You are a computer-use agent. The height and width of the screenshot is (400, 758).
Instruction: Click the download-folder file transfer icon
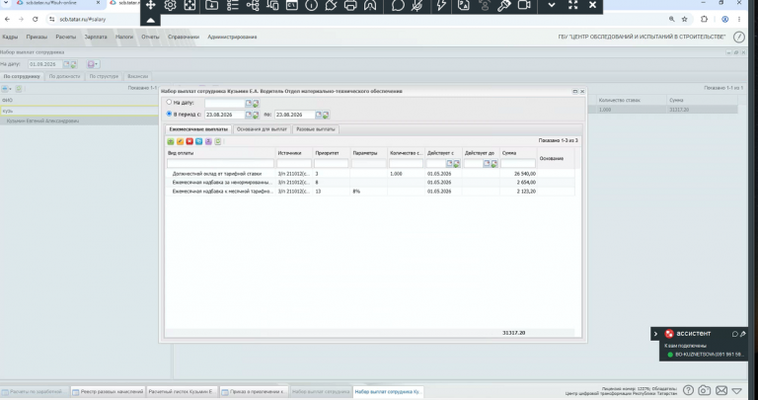pos(212,6)
